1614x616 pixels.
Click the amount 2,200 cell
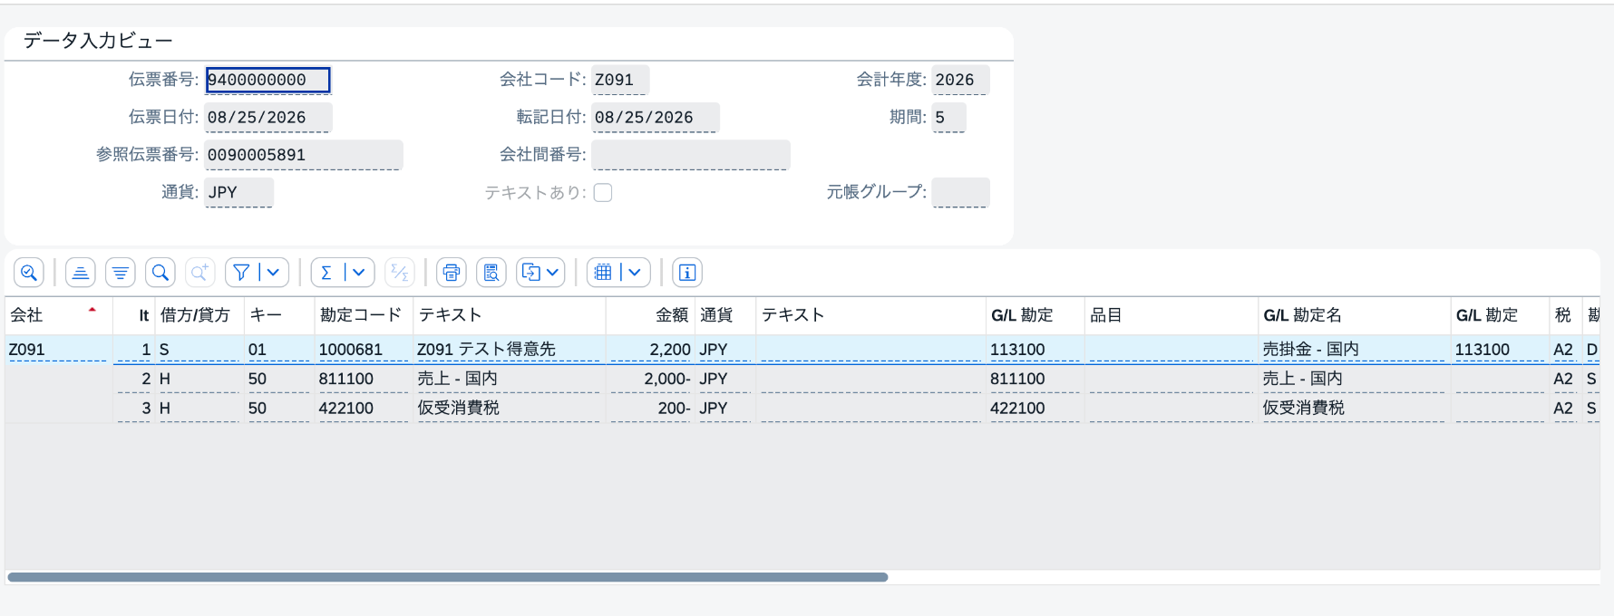point(650,350)
